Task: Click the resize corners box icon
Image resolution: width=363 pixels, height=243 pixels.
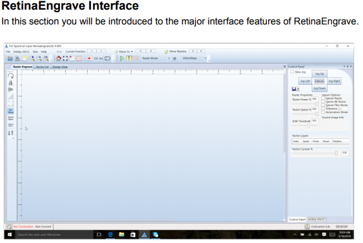Action: click(11, 104)
